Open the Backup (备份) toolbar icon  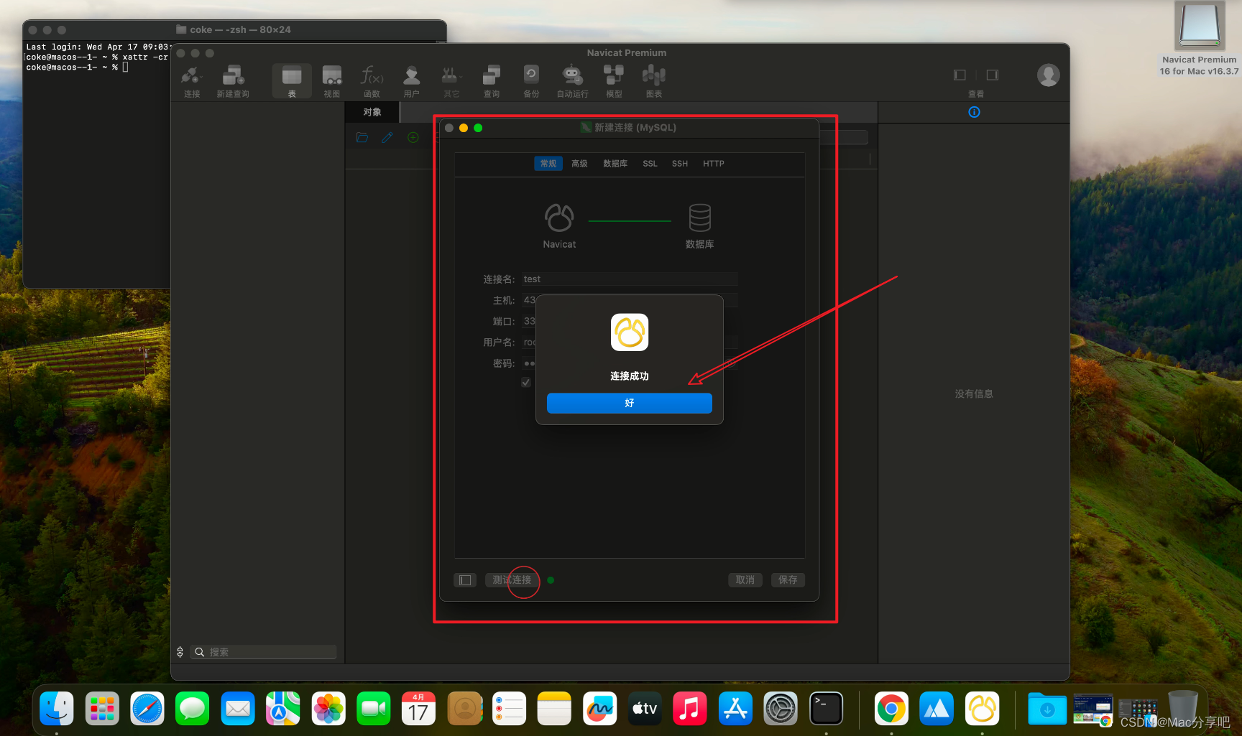tap(531, 81)
